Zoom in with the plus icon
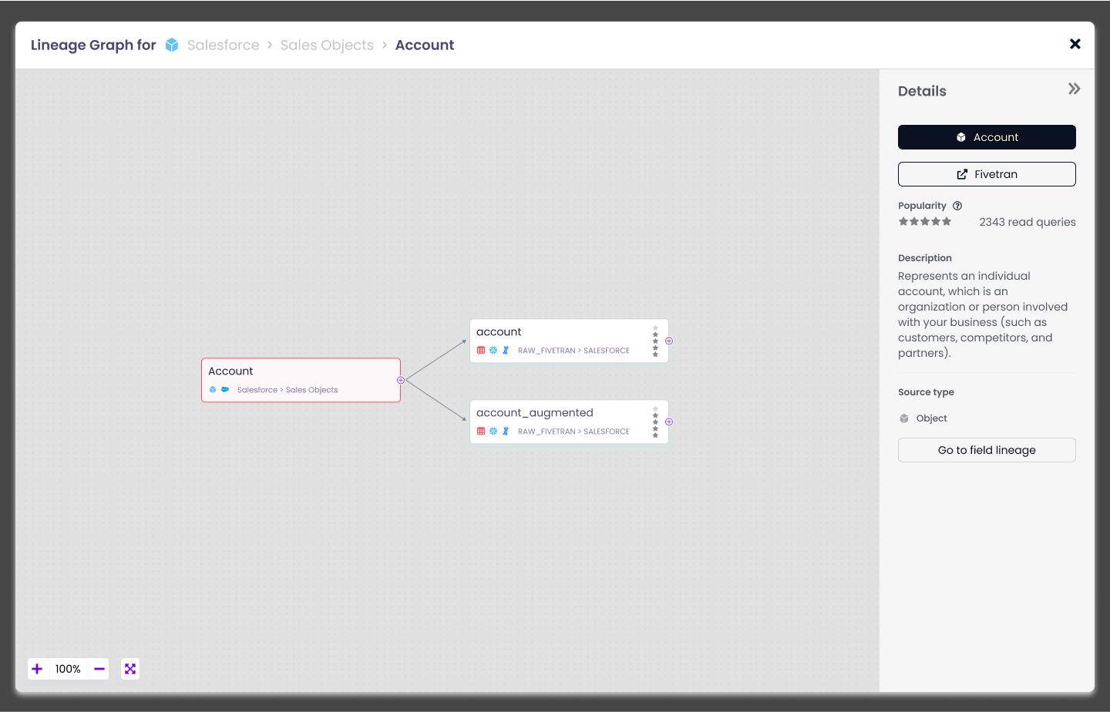This screenshot has width=1110, height=712. [37, 669]
